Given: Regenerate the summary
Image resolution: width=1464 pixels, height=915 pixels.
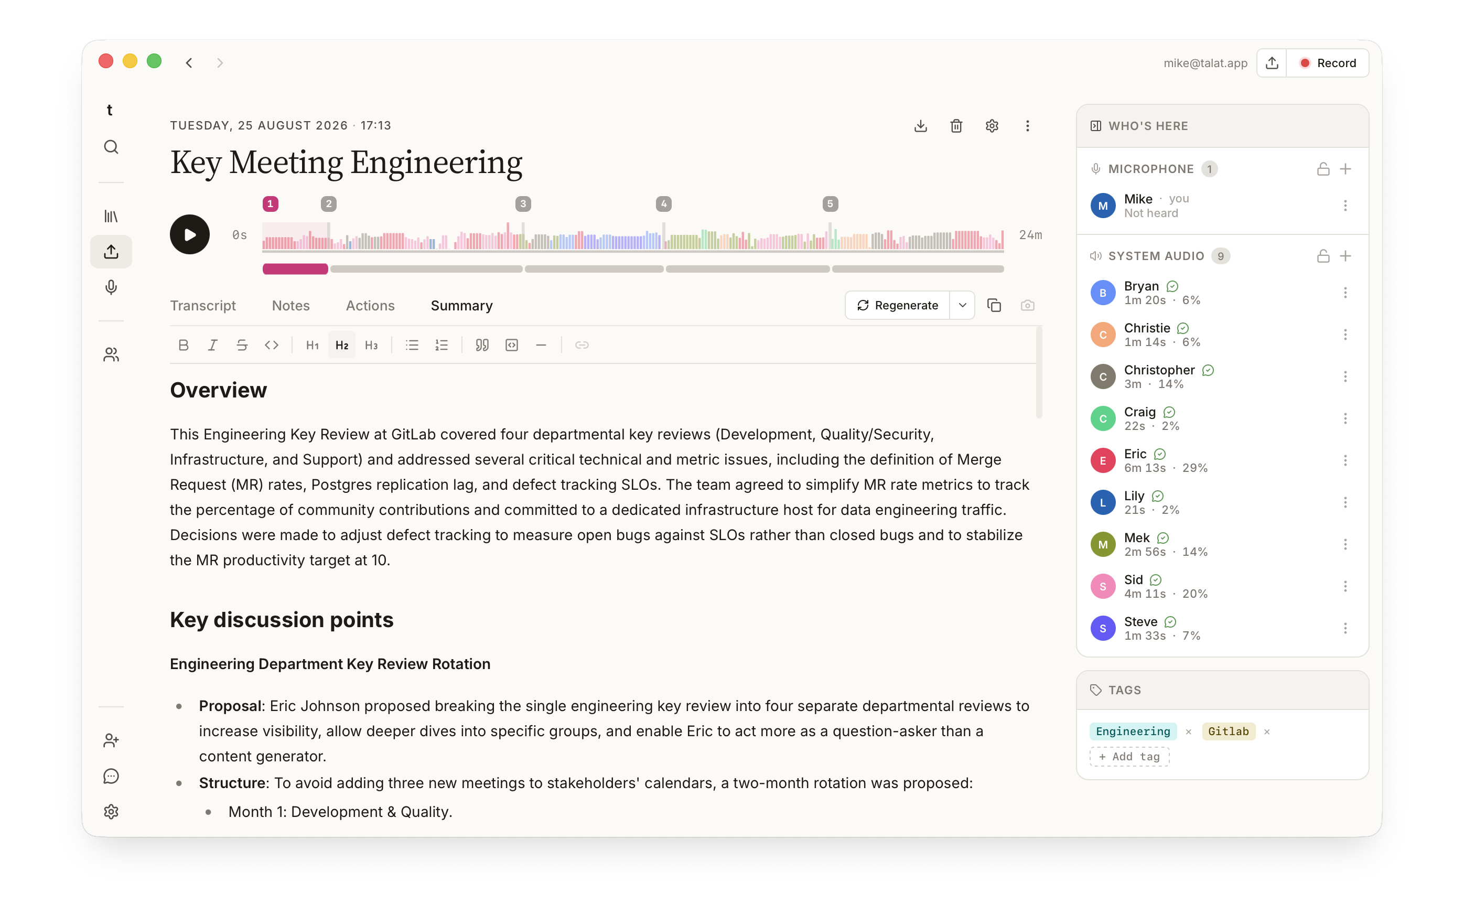Looking at the screenshot, I should coord(898,306).
